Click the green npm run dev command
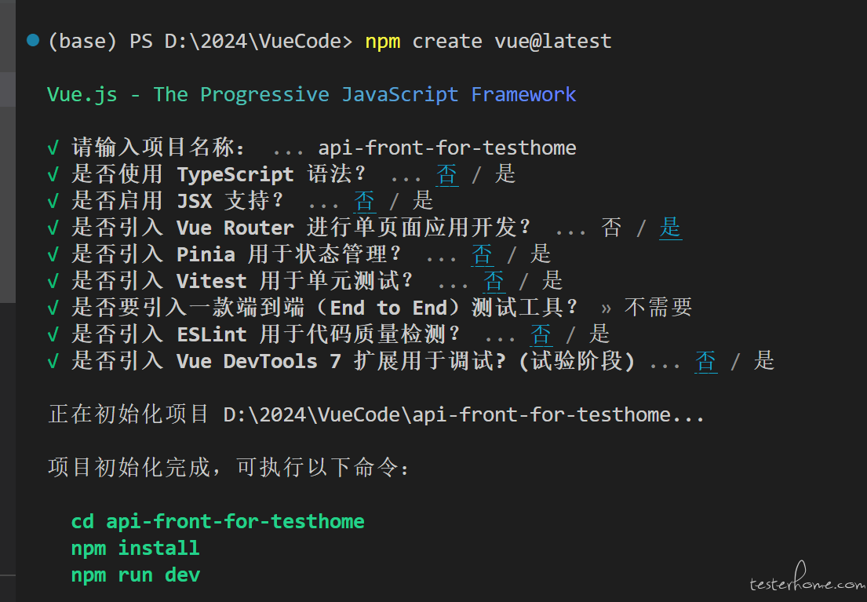Viewport: 867px width, 602px height. coord(136,575)
